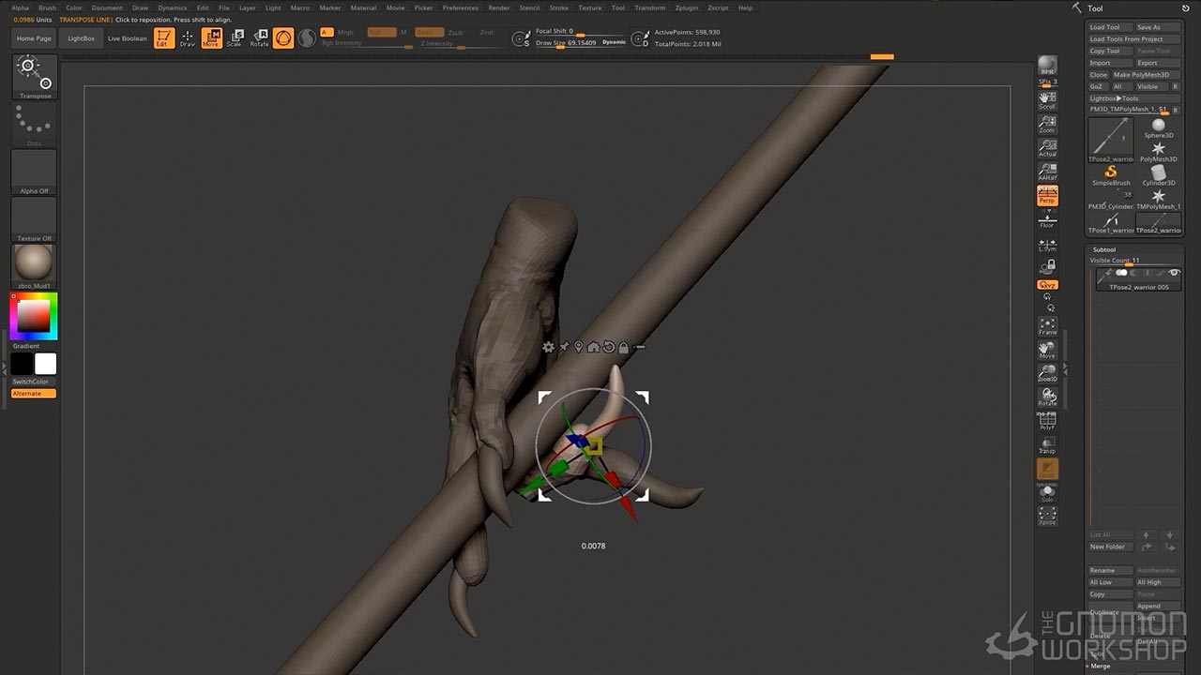Image resolution: width=1201 pixels, height=675 pixels.
Task: Select the Rotate transform tool
Action: [x=259, y=38]
